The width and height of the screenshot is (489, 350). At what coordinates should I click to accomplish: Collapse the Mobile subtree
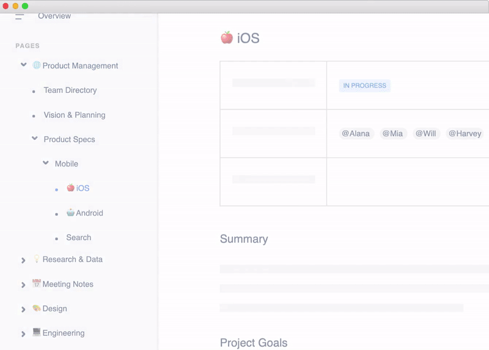[x=46, y=162]
